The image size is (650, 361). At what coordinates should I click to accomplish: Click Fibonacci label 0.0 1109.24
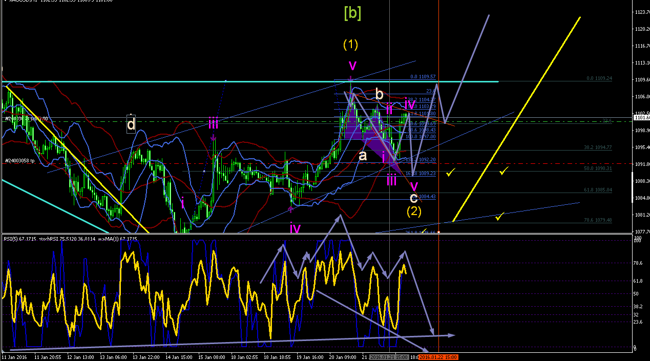(x=600, y=79)
